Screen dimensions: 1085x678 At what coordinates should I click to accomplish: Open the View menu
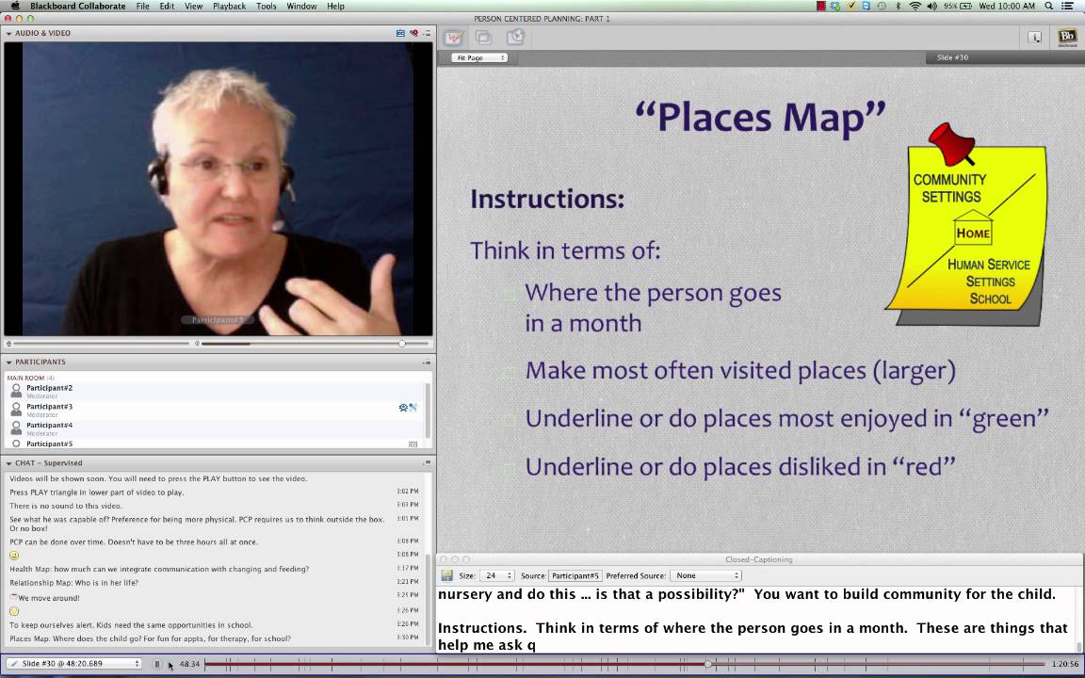(193, 6)
